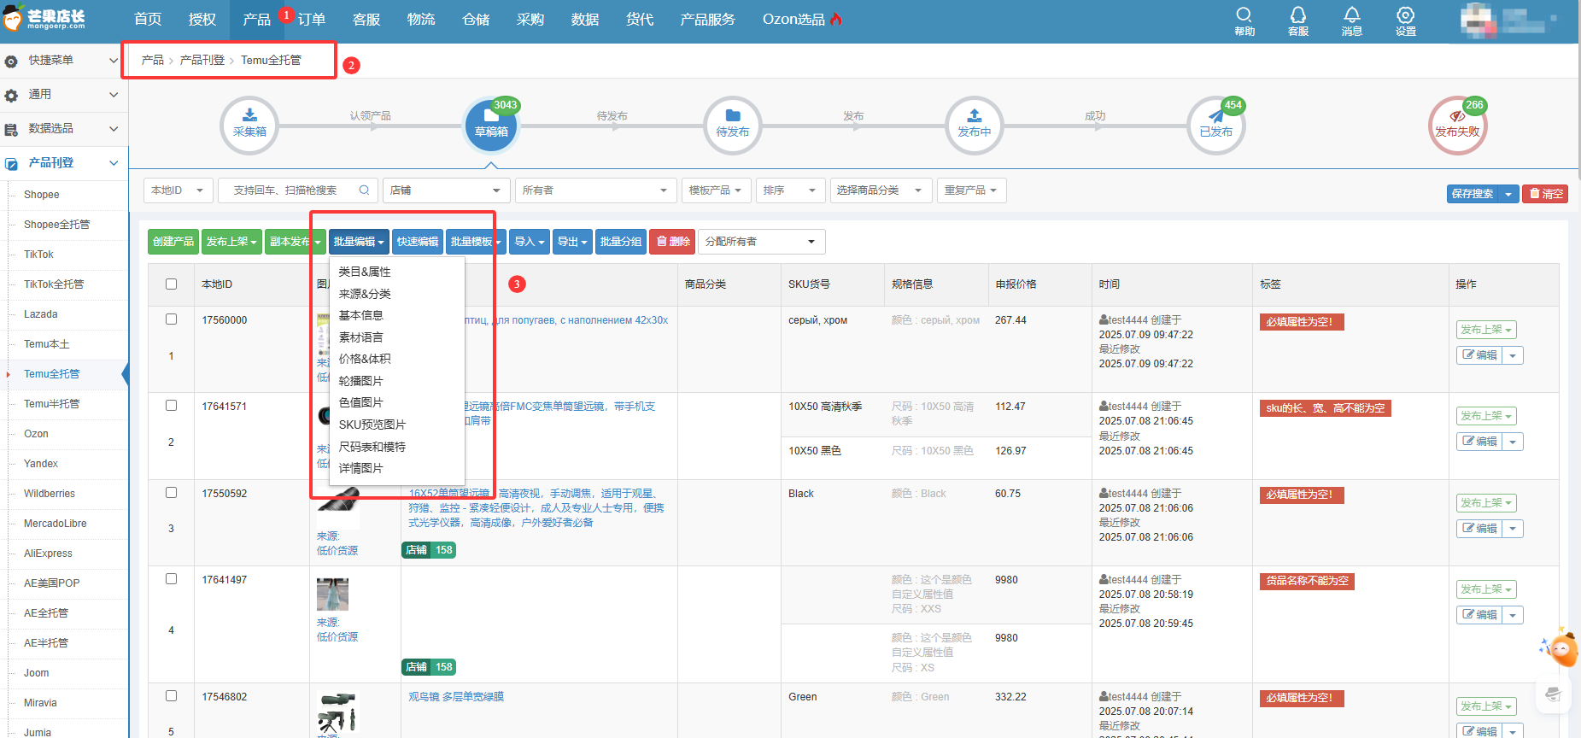1581x738 pixels.
Task: Open the 店铺 filter dropdown
Action: (x=446, y=190)
